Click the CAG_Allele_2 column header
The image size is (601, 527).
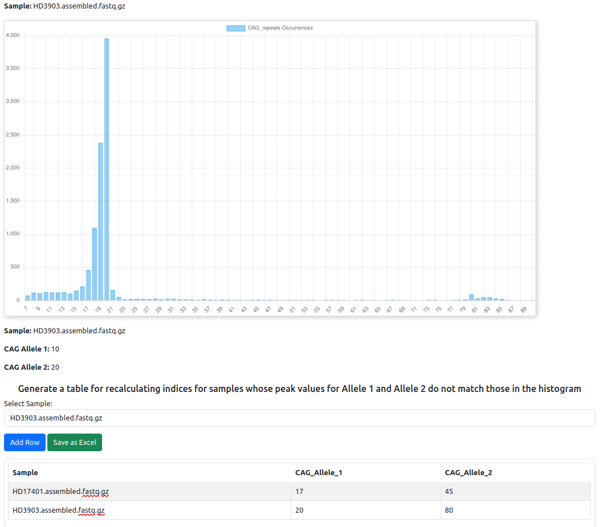point(468,472)
